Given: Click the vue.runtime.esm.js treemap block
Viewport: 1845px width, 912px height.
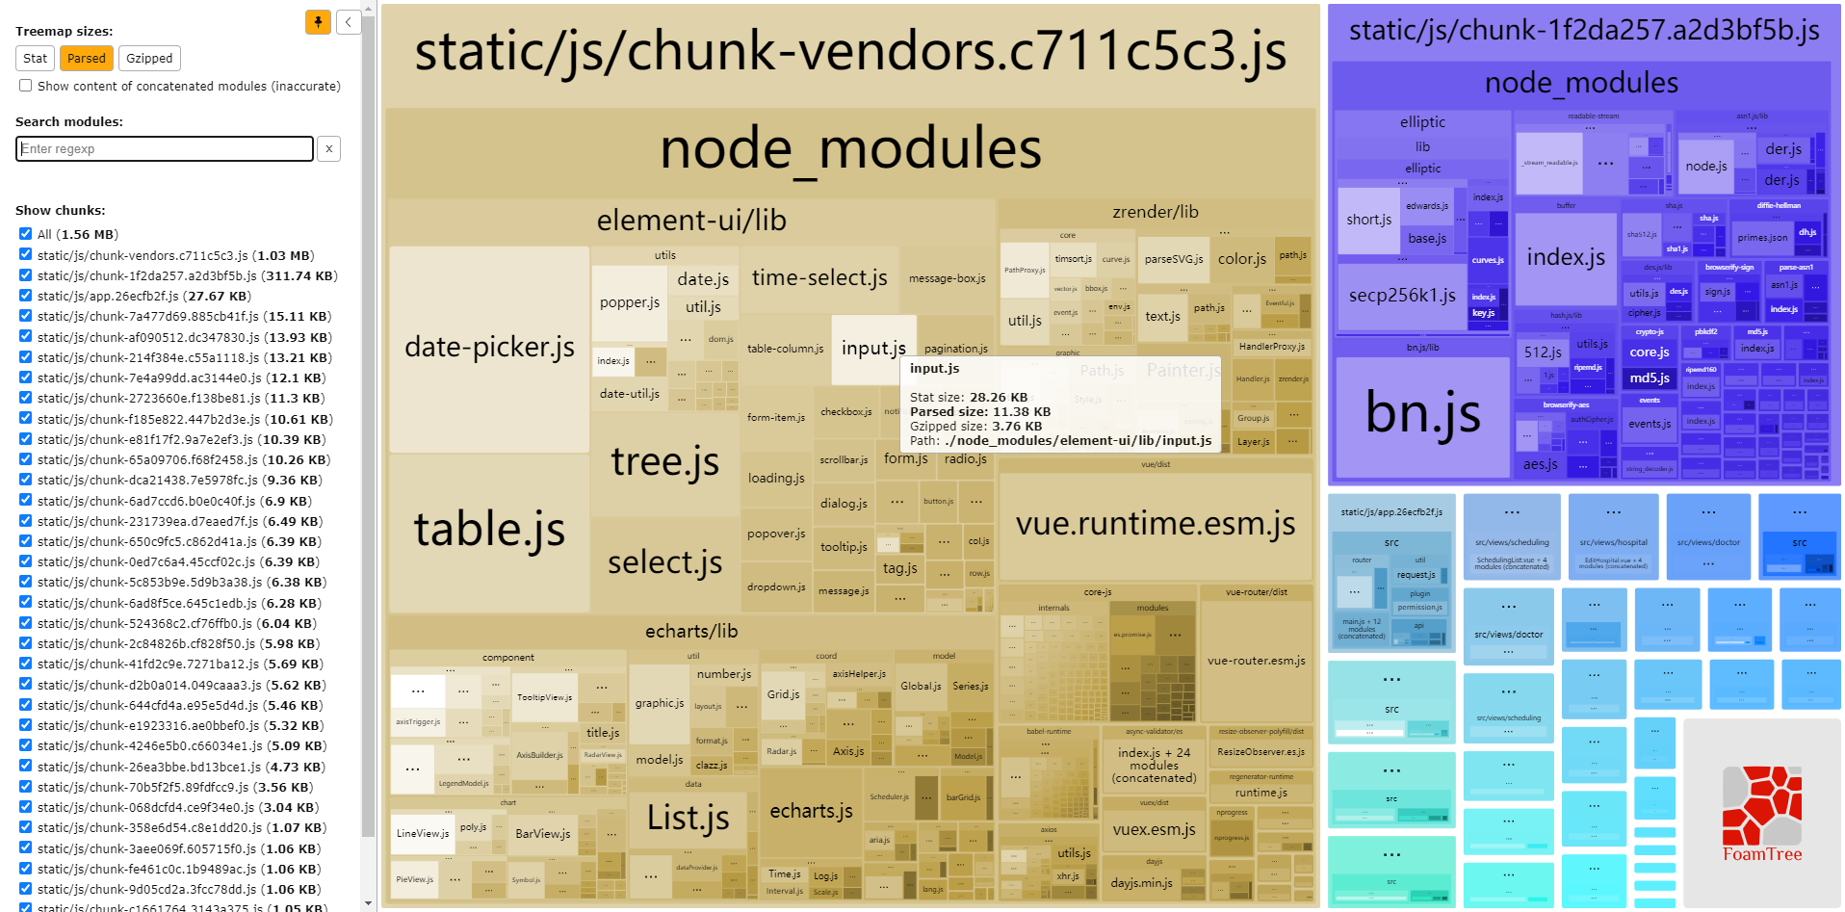Looking at the screenshot, I should coord(1156,525).
